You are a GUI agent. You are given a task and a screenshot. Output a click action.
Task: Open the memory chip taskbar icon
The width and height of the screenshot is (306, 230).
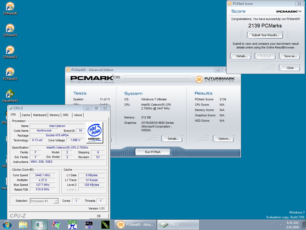tap(105, 225)
